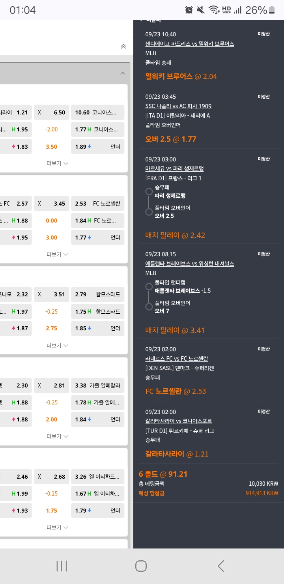This screenshot has width=284, height=584.
Task: Collapse the gray league header chevron
Action: click(122, 73)
